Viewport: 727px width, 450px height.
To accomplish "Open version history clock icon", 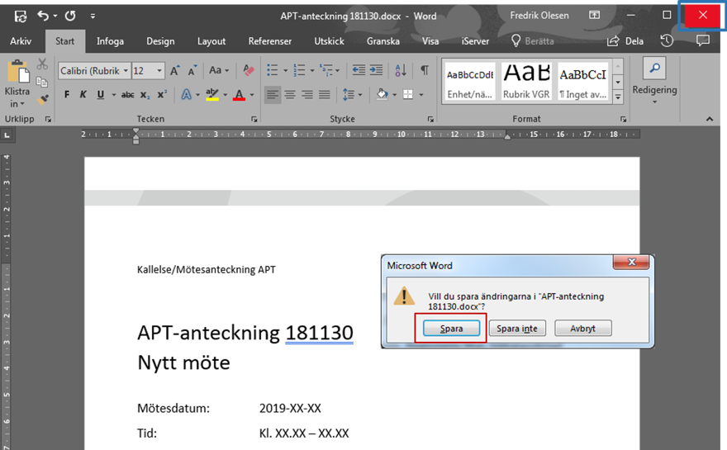I will (x=667, y=40).
